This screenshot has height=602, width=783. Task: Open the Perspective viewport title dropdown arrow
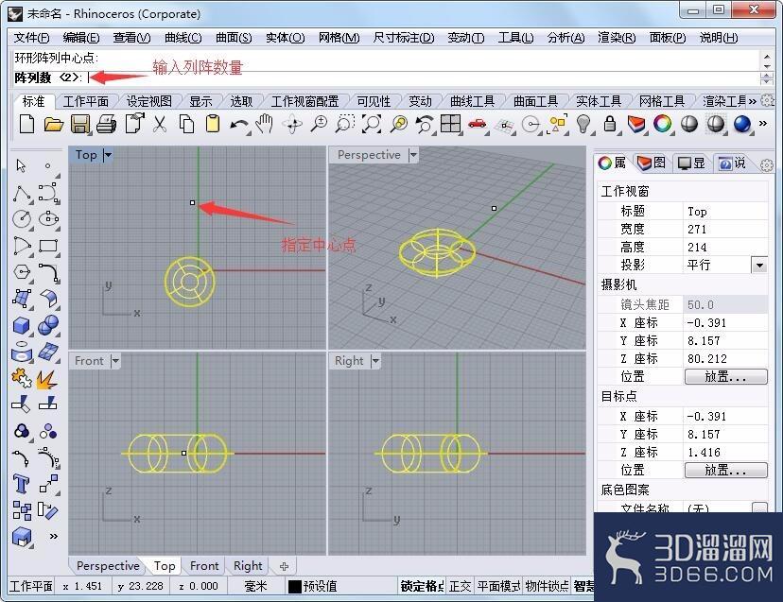click(413, 155)
